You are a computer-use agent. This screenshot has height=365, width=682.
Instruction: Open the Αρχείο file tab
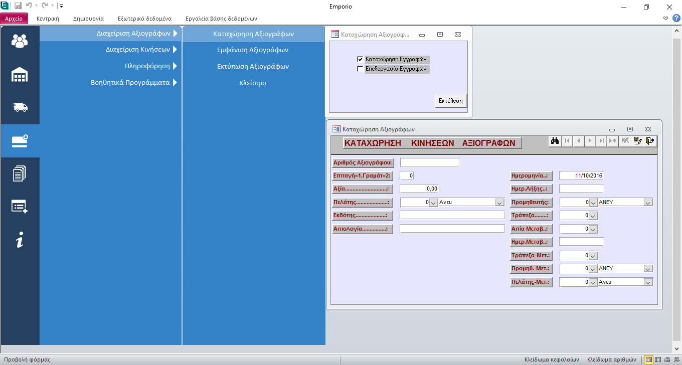point(14,19)
